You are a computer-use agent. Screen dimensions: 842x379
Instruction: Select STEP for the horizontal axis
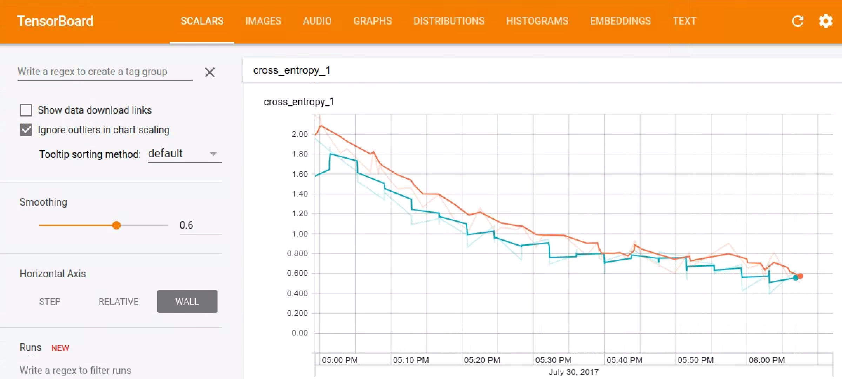50,301
